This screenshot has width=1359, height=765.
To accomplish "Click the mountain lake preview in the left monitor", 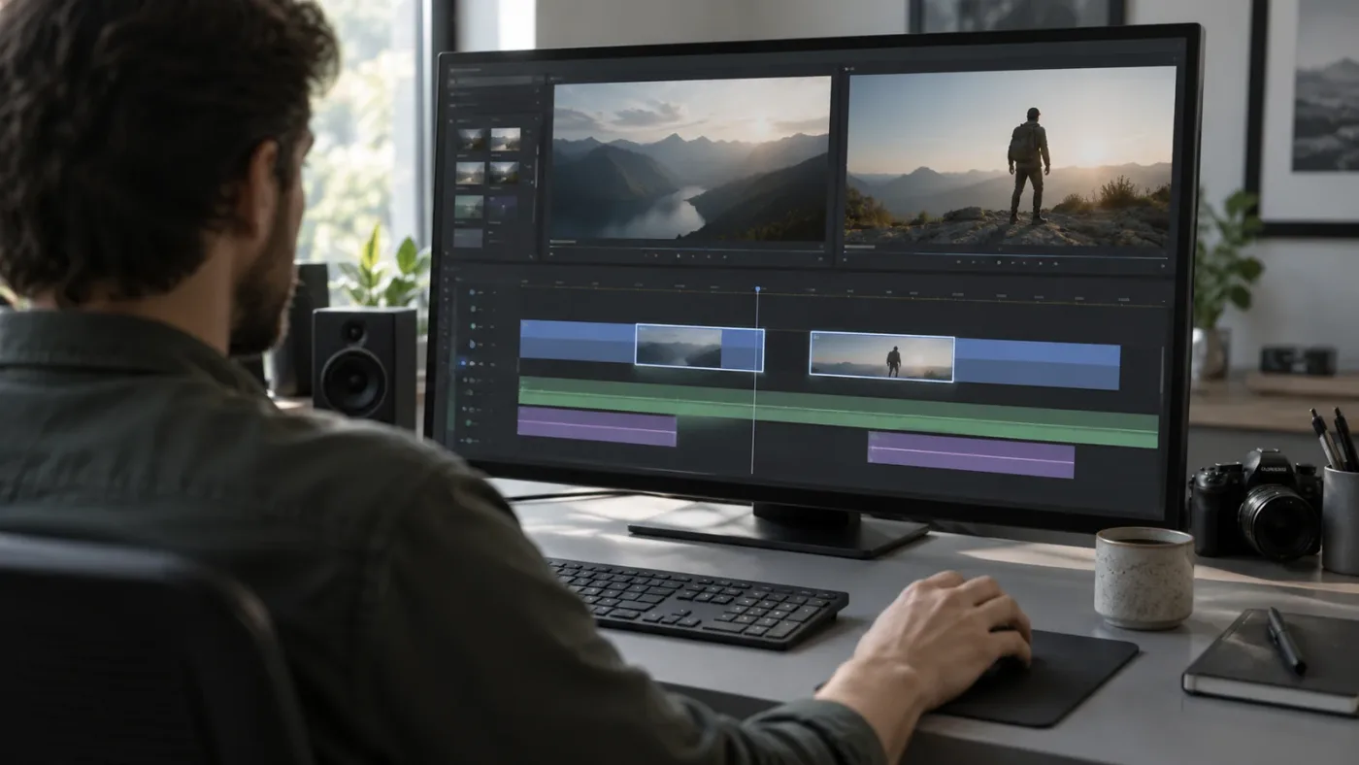I will pos(690,158).
